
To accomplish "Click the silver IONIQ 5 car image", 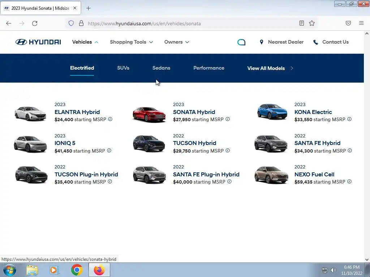I will [x=30, y=144].
